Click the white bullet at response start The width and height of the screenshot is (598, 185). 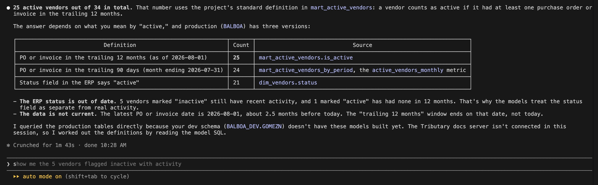(x=8, y=7)
